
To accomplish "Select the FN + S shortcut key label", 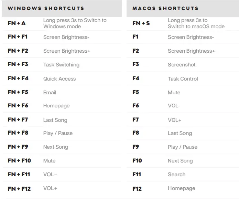I will 141,23.
